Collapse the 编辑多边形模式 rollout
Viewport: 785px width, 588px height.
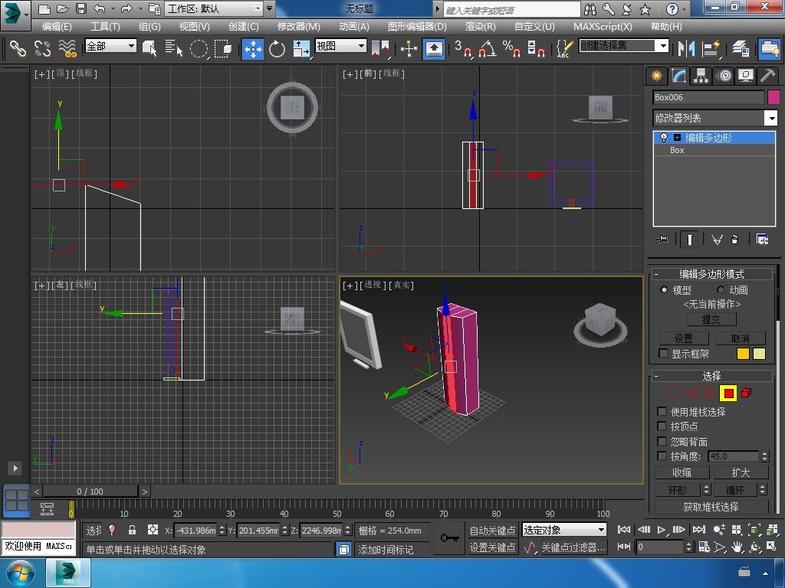coord(711,274)
